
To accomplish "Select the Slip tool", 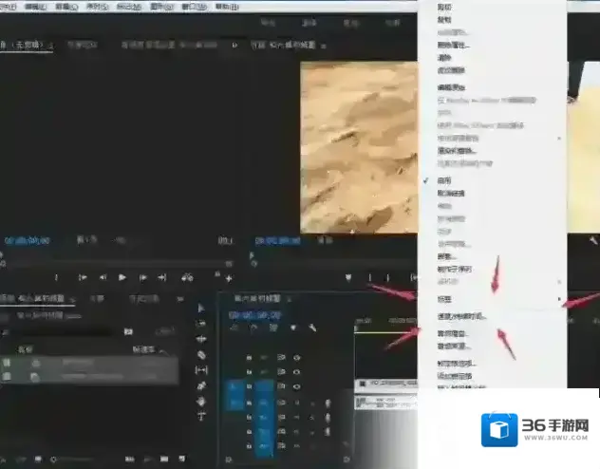I will 201,370.
